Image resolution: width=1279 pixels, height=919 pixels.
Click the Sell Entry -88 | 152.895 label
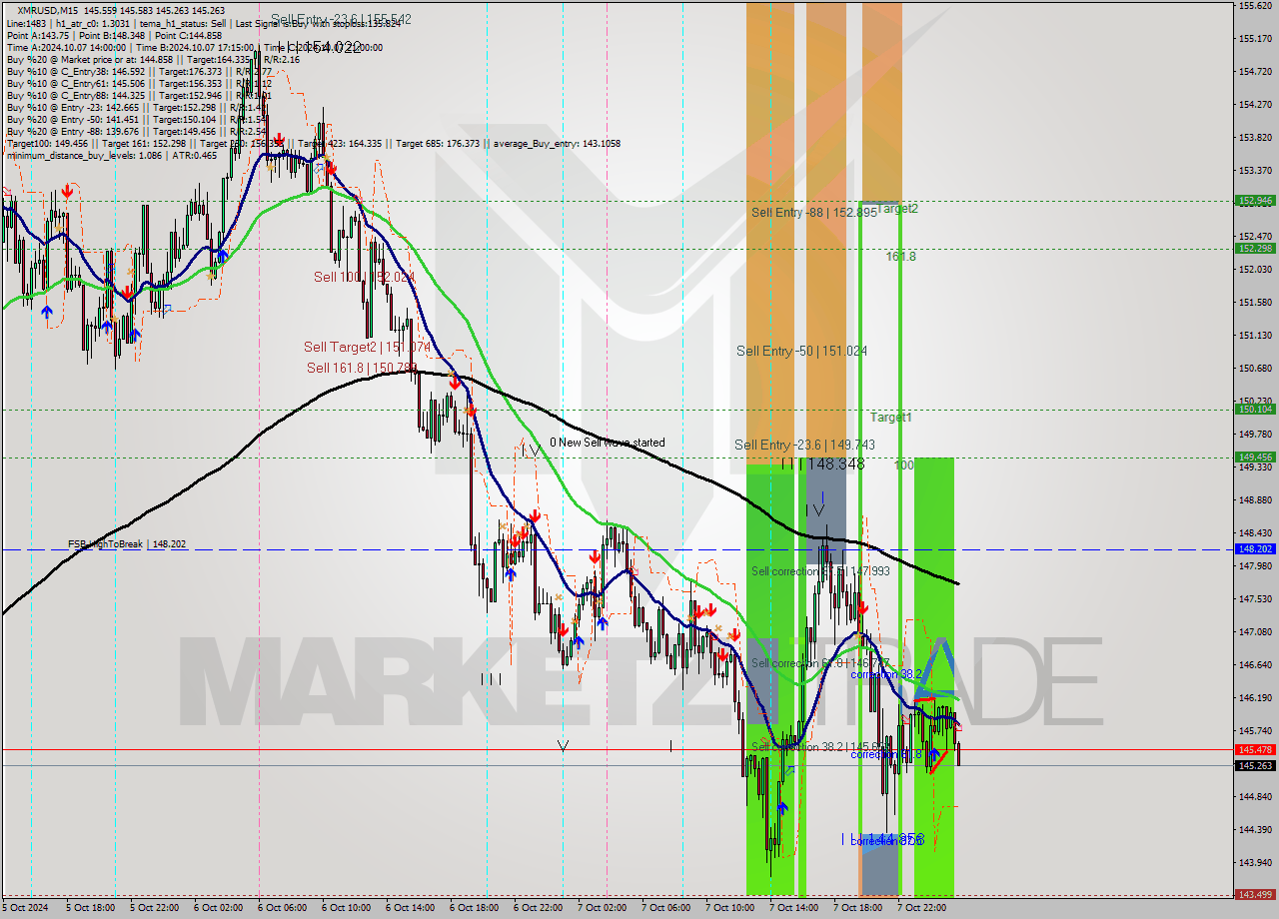[814, 213]
